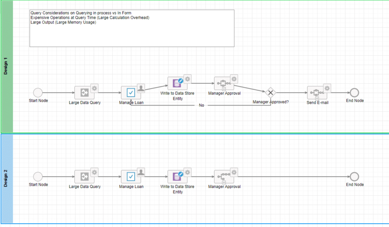The image size is (389, 227).
Task: Click gear badge on Design 1 Write to Data Store
Action: tap(188, 79)
